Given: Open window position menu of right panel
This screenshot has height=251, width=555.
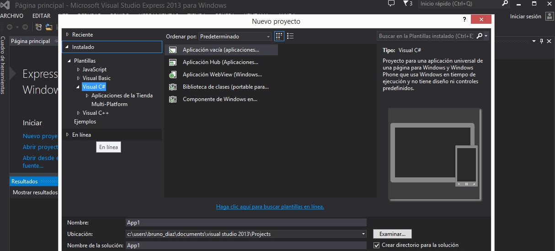Looking at the screenshot, I should [x=534, y=41].
